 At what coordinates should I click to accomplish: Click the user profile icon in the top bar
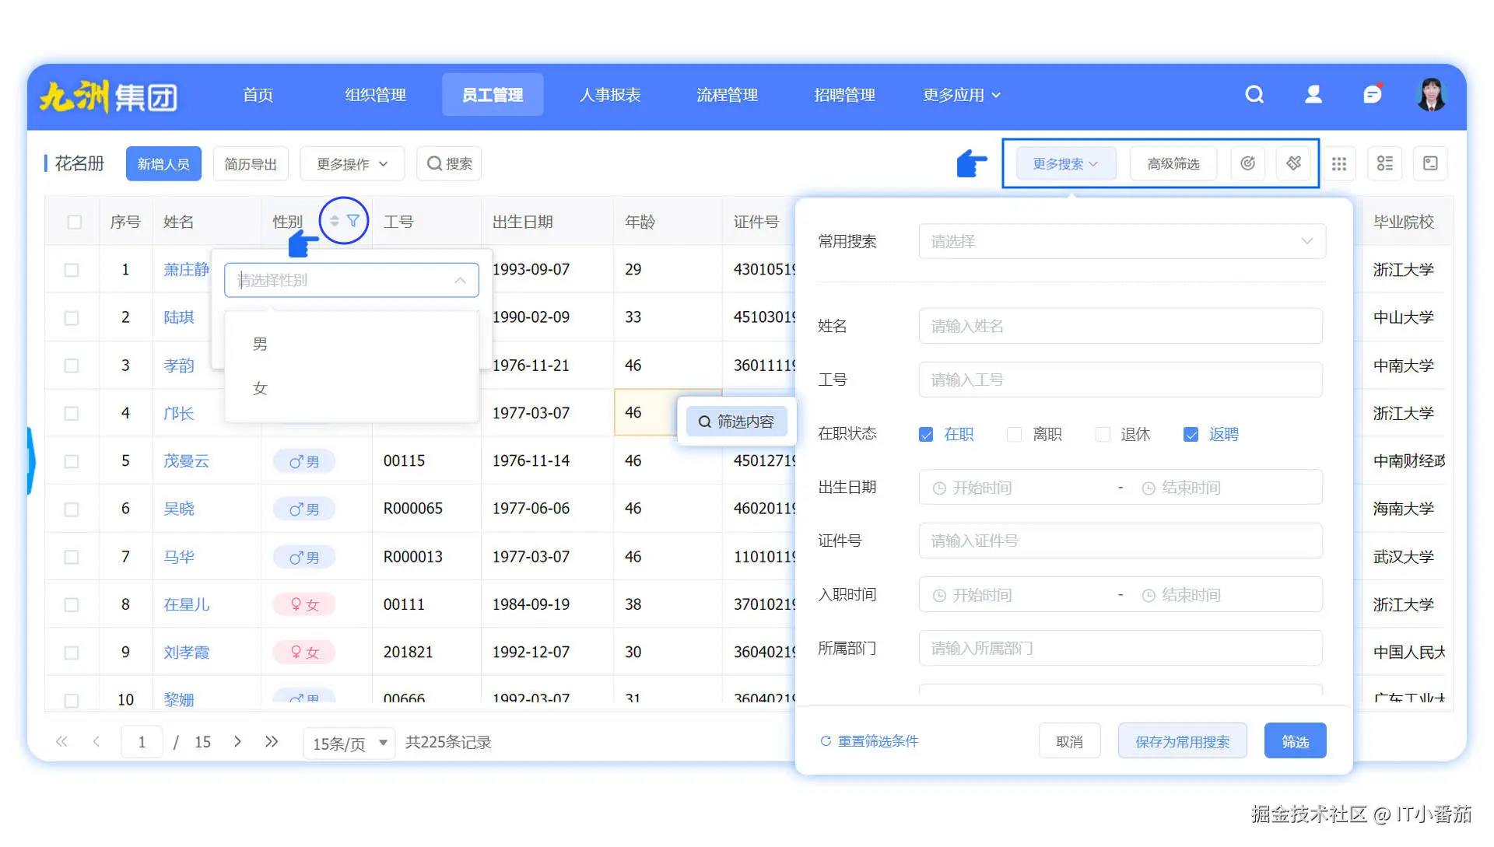(x=1313, y=94)
